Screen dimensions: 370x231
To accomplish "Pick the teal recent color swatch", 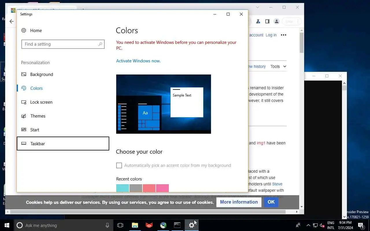I will 123,188.
